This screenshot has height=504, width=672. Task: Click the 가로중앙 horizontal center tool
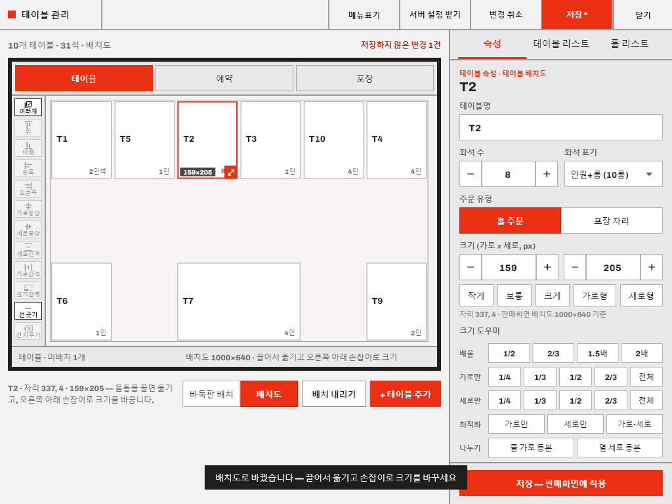28,209
